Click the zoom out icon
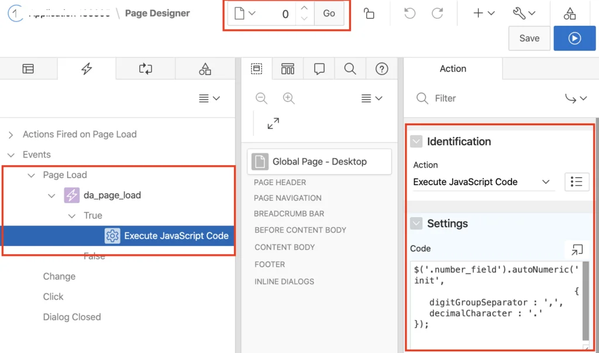The width and height of the screenshot is (599, 353). coord(261,98)
